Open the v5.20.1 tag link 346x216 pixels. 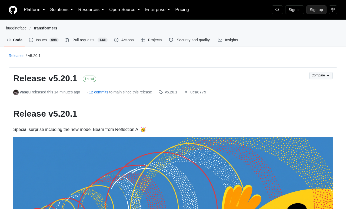171,92
